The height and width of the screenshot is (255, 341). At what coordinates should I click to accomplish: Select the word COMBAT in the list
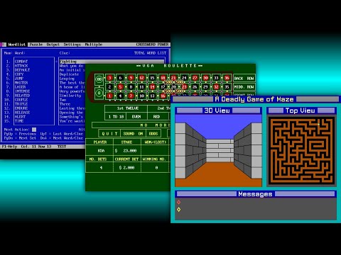tap(21, 62)
